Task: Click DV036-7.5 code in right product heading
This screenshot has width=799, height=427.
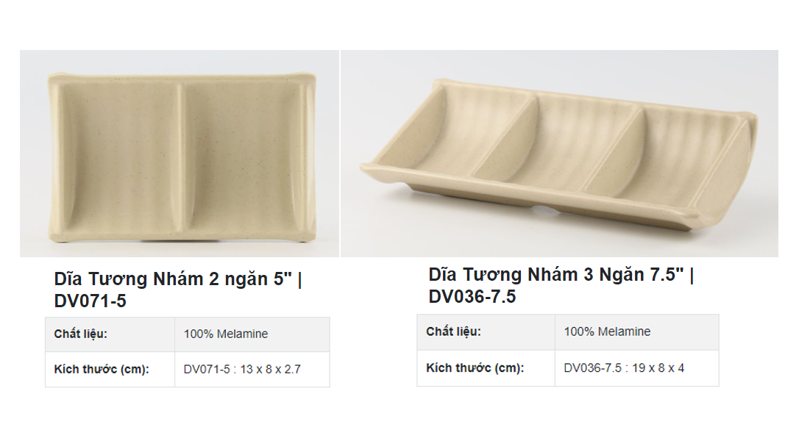Action: (x=472, y=297)
